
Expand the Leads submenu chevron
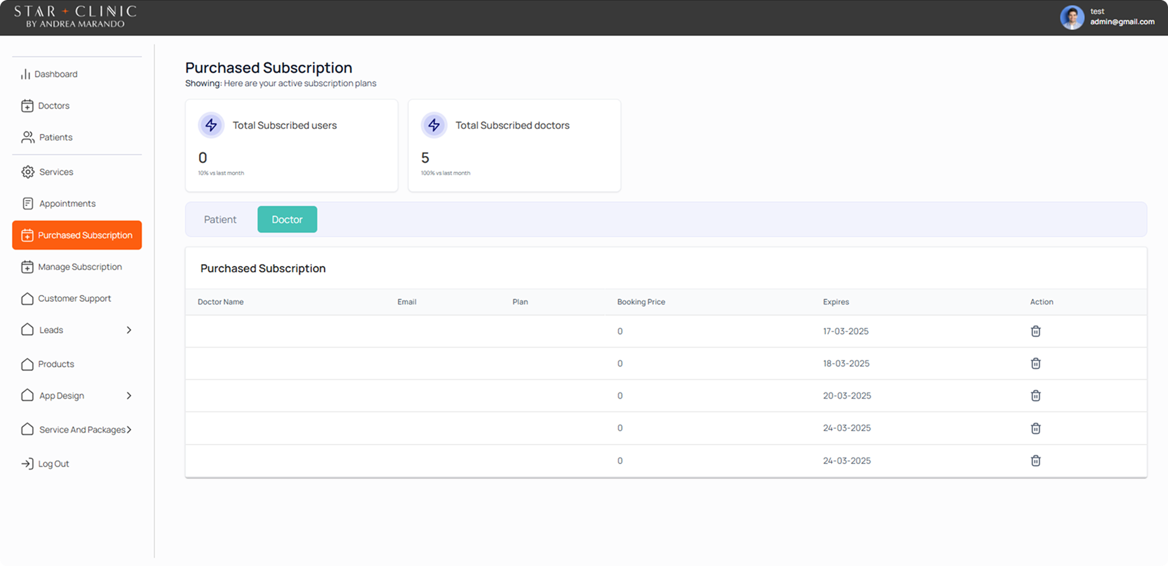pos(129,330)
